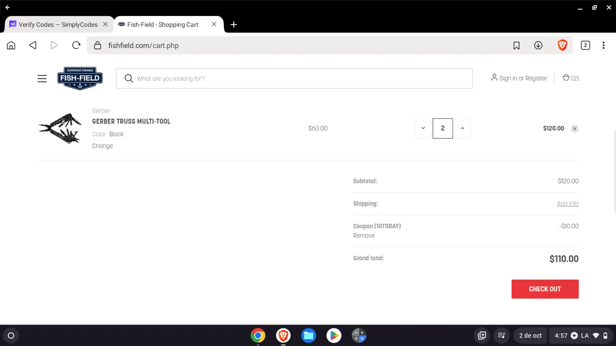Remove the 10TODAY coupon
The width and height of the screenshot is (616, 346).
[x=364, y=236]
